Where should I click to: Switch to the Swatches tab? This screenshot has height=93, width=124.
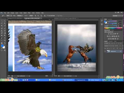(x=110, y=19)
